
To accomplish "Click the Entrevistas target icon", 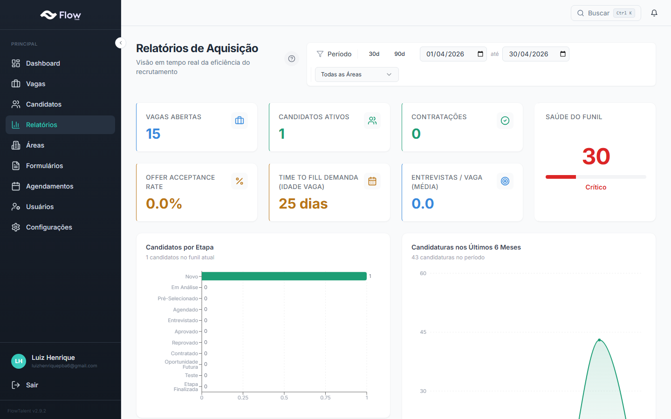I will pyautogui.click(x=505, y=181).
